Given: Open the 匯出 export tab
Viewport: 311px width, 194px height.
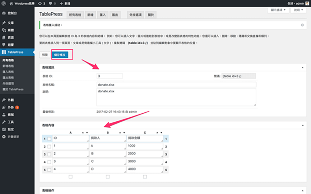Looking at the screenshot, I should (x=115, y=15).
